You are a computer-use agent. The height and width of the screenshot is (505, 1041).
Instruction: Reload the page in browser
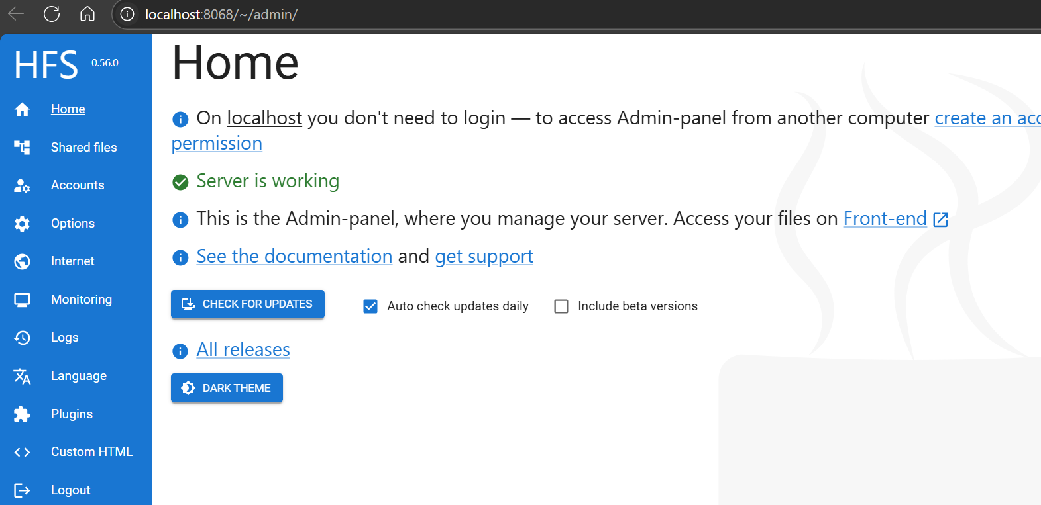52,14
